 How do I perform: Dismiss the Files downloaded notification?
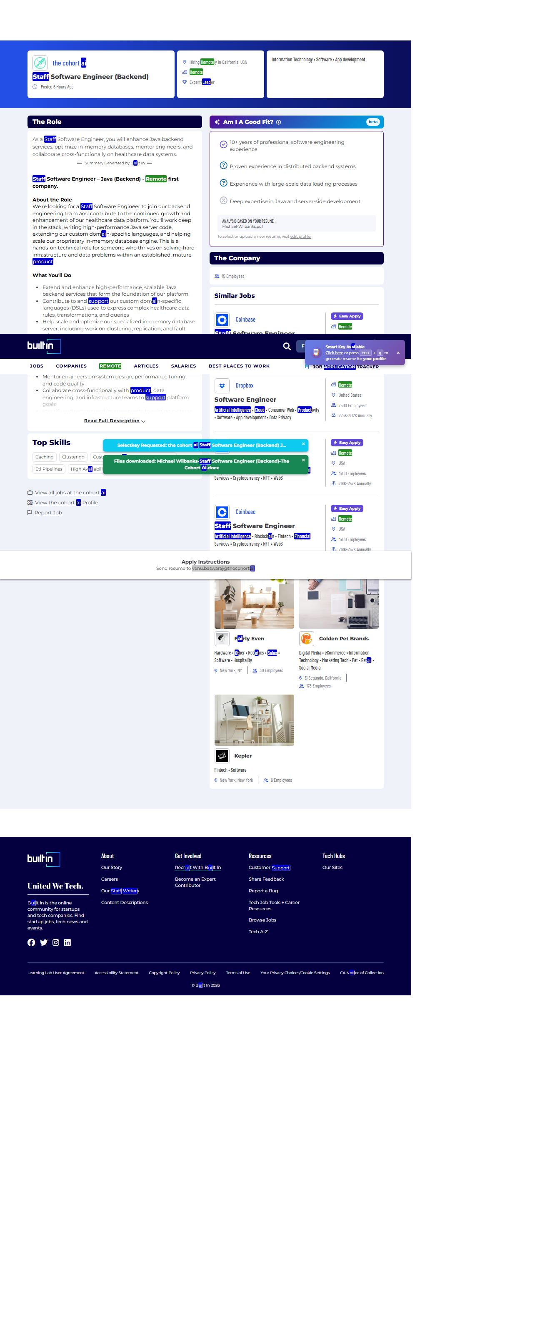303,460
